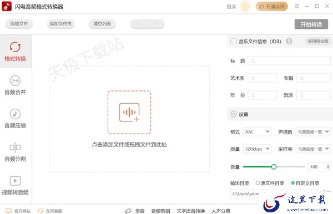The image size is (333, 214).
Task: Click the output path C:\Users field
Action: coord(275,193)
